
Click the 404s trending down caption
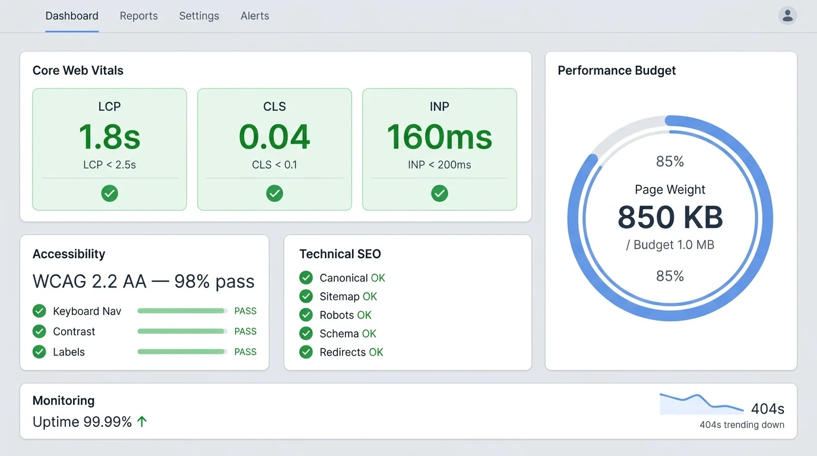click(x=742, y=425)
